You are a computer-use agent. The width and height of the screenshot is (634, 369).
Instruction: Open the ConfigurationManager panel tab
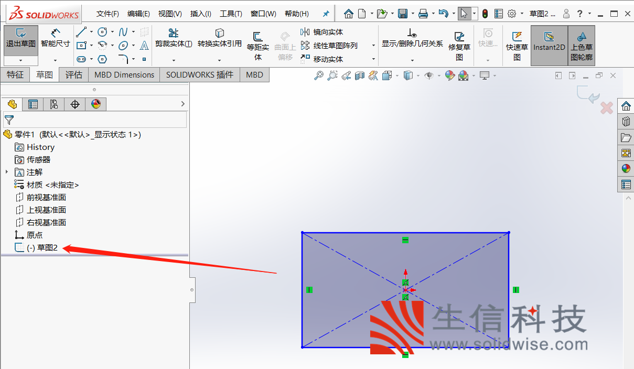(54, 104)
